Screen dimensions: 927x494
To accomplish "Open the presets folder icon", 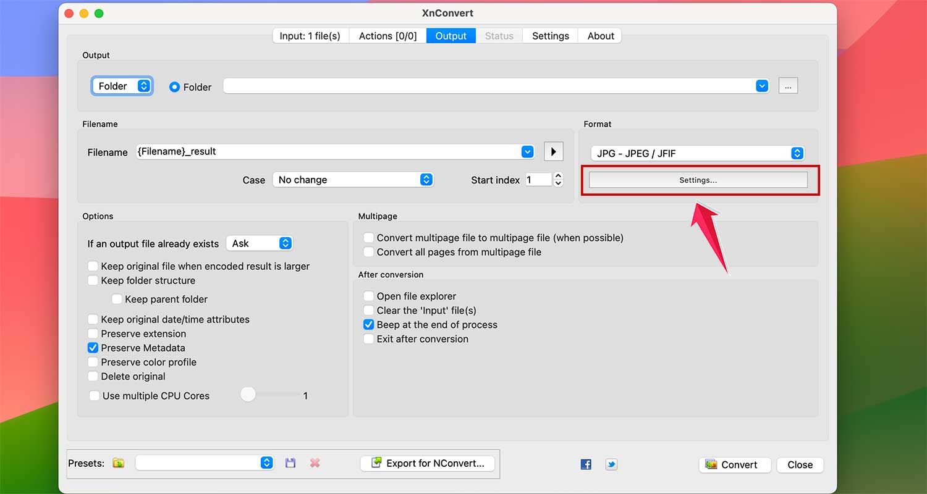I will pos(118,463).
